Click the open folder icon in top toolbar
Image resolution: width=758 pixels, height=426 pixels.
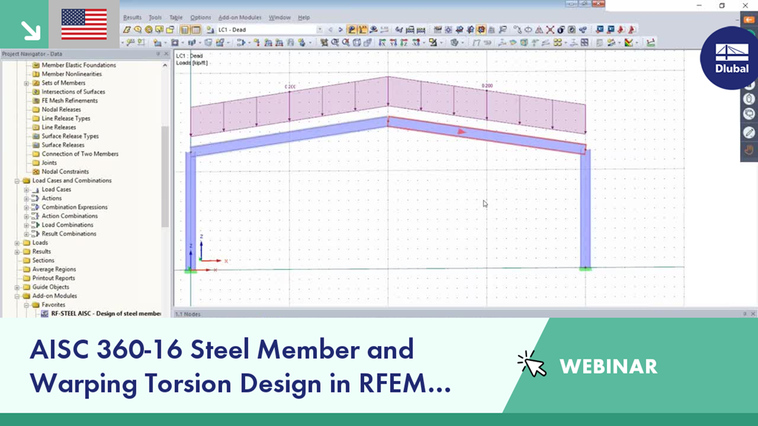(170, 30)
